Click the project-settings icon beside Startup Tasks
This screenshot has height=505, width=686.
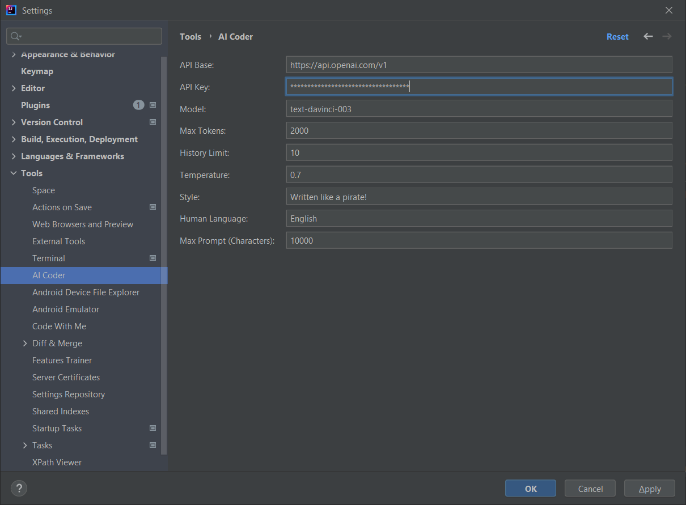tap(153, 428)
